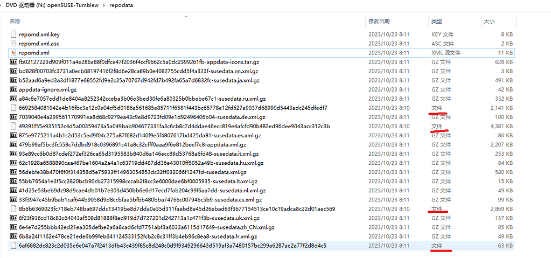Click the sort arrow above the name column
The image size is (551, 258).
[x=186, y=16]
